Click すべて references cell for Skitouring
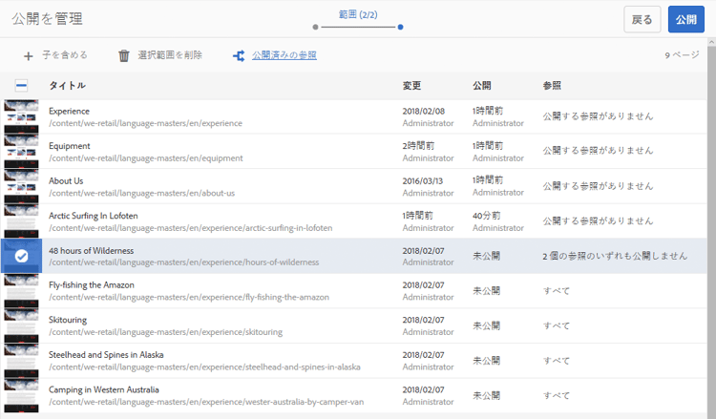The height and width of the screenshot is (419, 716). coord(557,325)
